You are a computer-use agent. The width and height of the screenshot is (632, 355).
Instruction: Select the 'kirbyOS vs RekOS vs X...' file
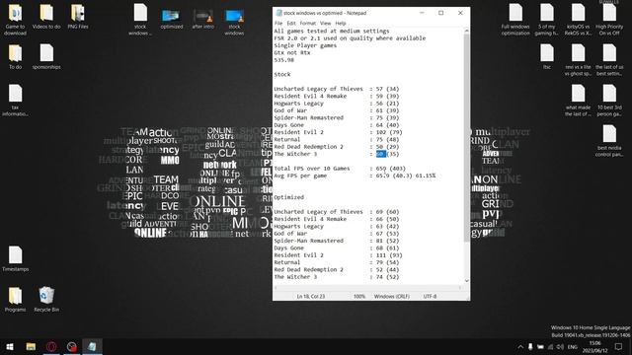click(x=578, y=19)
